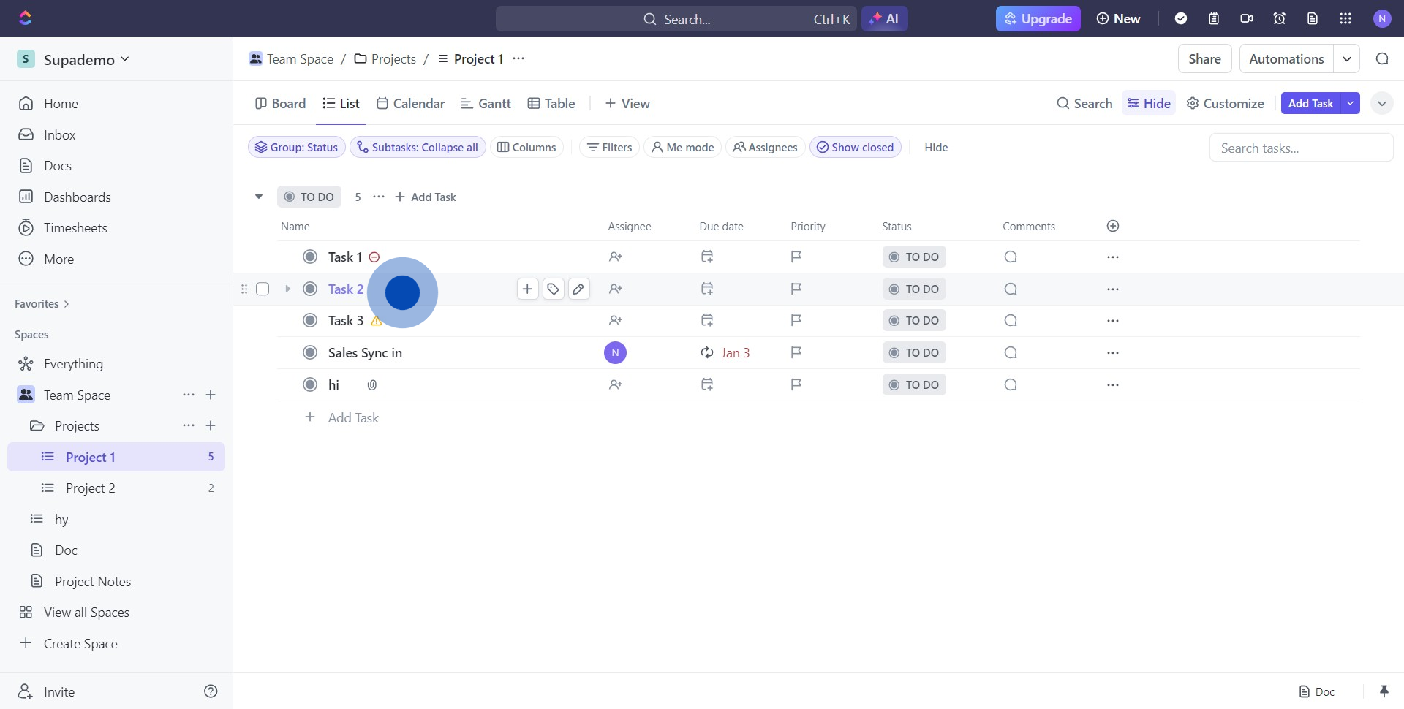The image size is (1404, 709).
Task: Click the rename pencil icon on Task 2
Action: click(578, 289)
